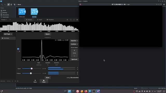Toggle the Spectrum view button
This screenshot has height=93, width=166.
point(74,59)
